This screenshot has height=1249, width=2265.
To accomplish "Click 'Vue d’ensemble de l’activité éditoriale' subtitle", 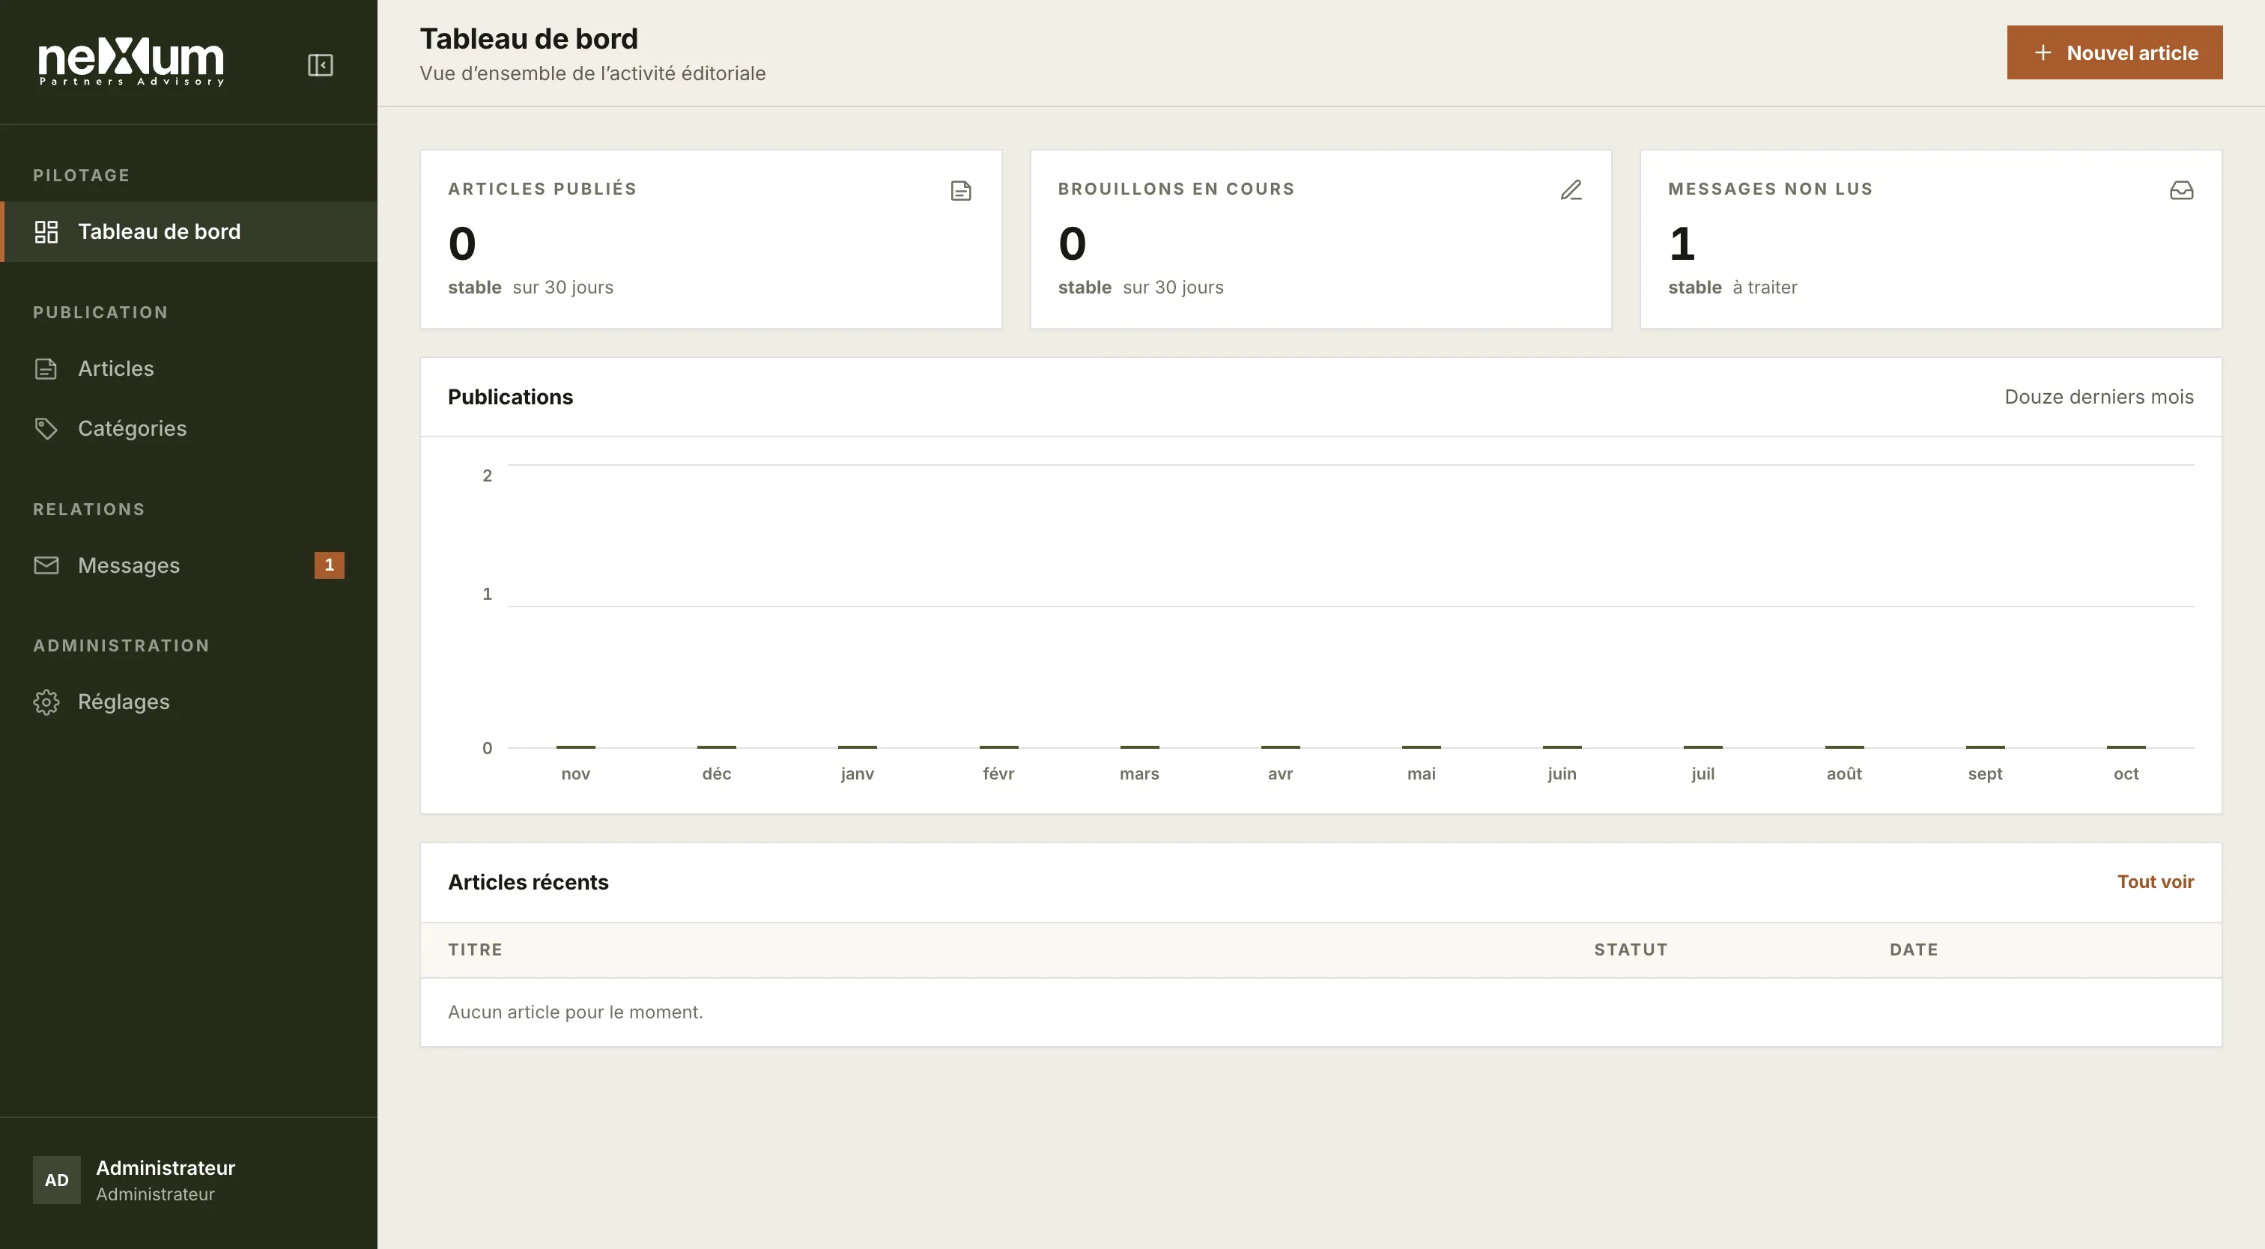I will (x=592, y=74).
